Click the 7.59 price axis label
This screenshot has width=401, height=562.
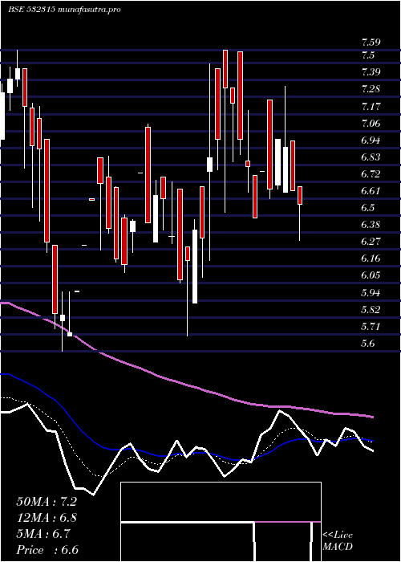coord(371,43)
